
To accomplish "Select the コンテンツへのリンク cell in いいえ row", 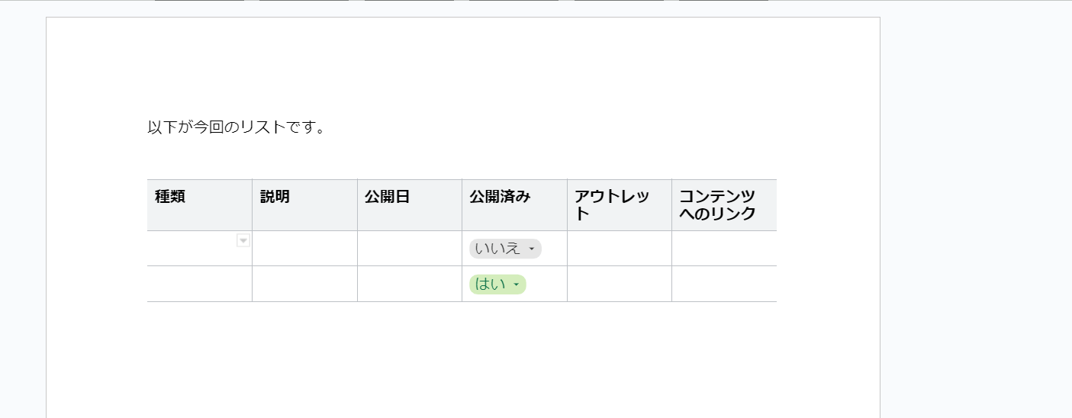I will [x=724, y=249].
